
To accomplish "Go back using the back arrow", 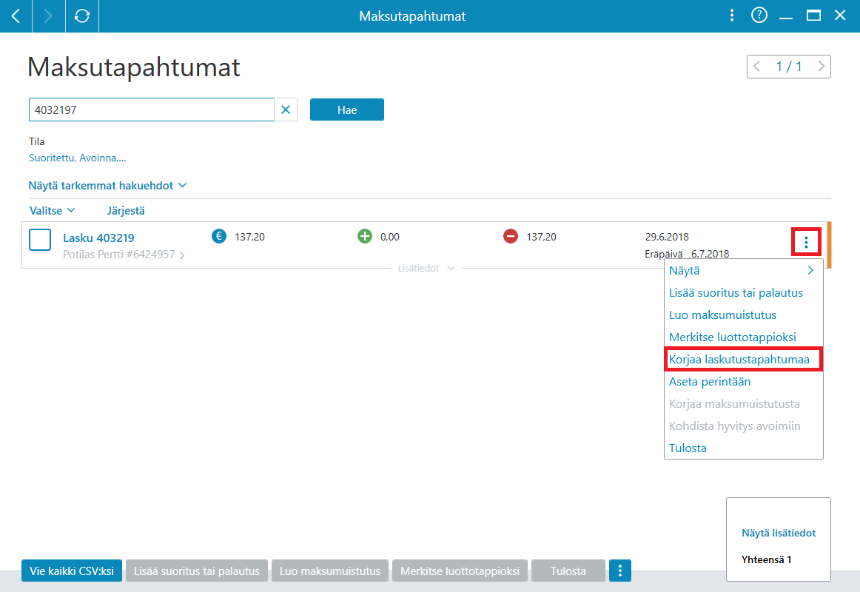I will point(16,16).
